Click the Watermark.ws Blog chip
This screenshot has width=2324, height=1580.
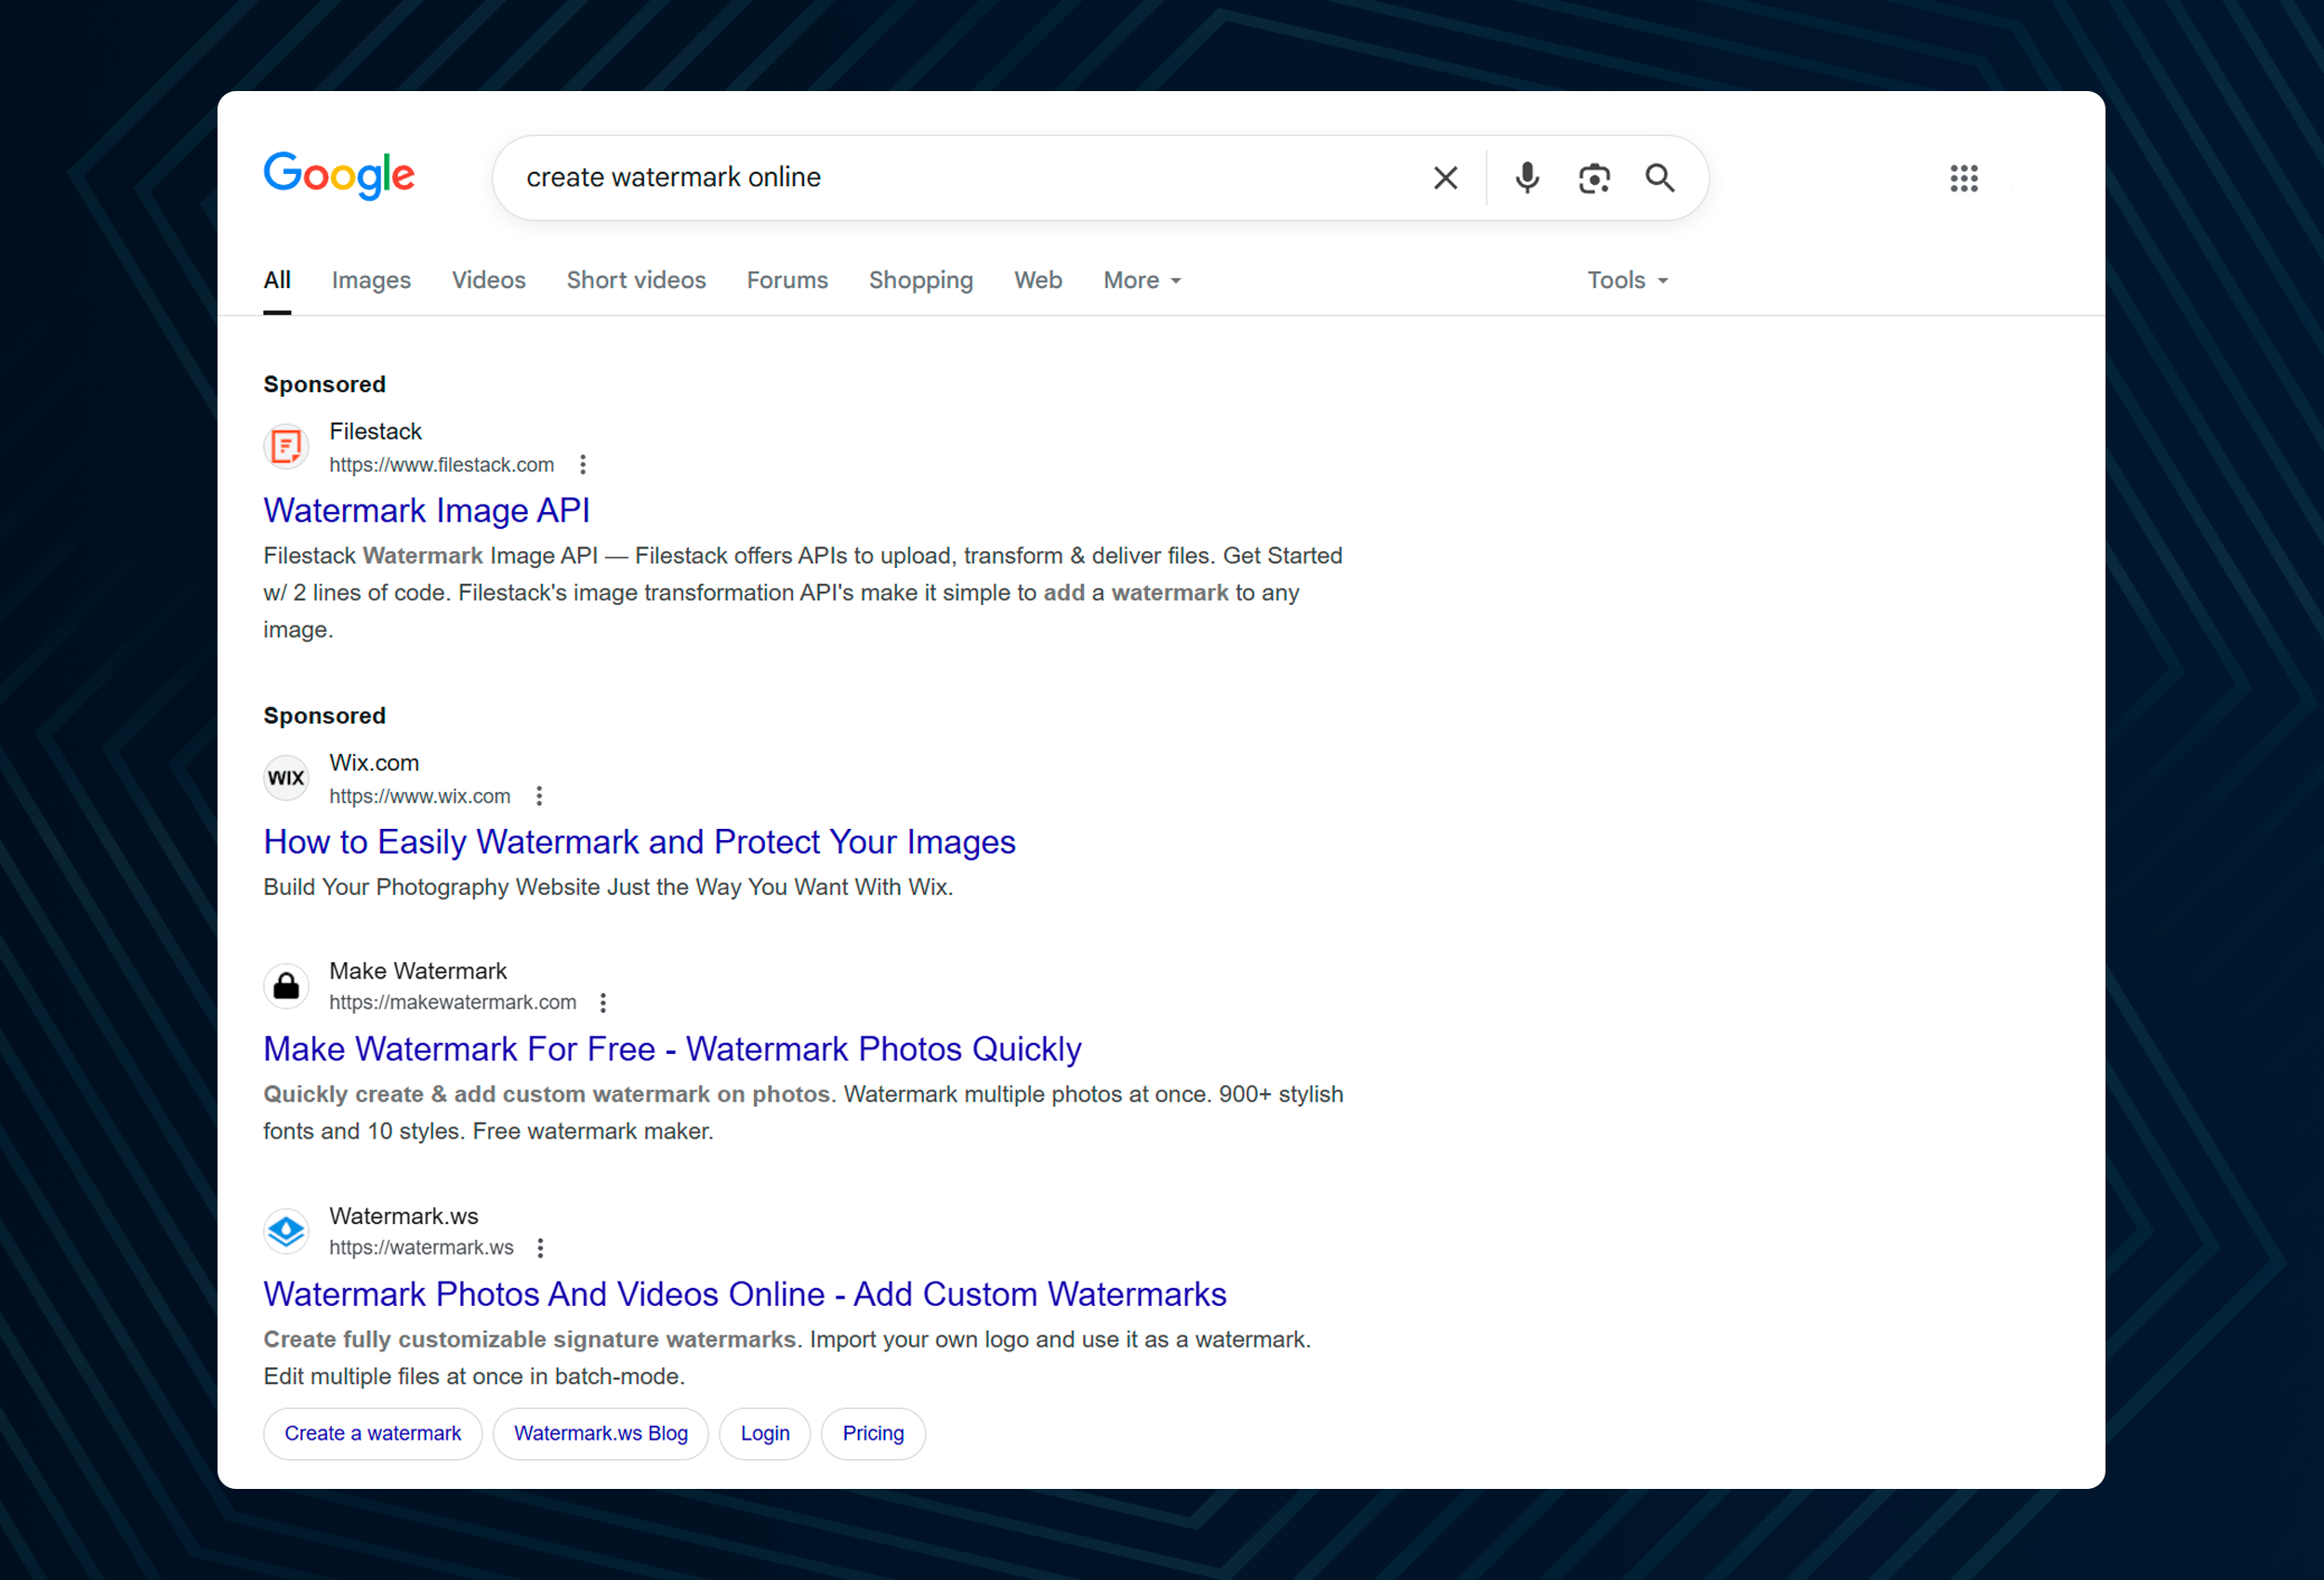pos(601,1433)
